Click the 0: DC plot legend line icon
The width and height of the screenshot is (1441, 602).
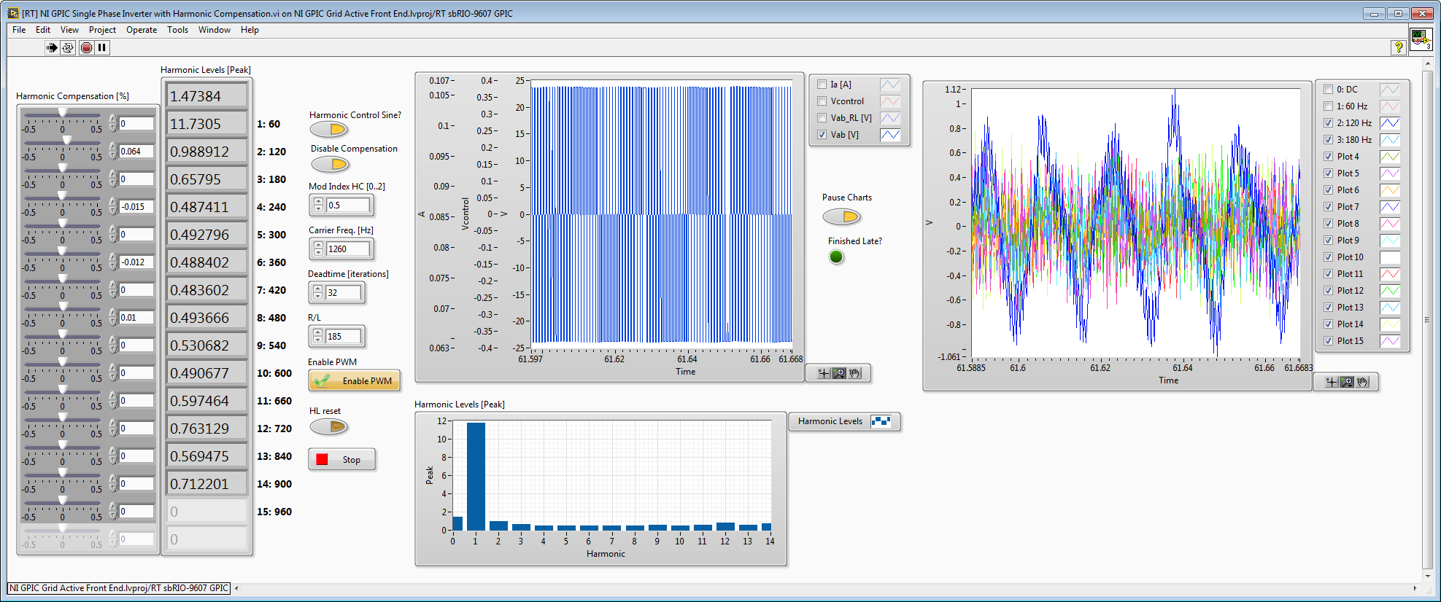pos(1390,90)
